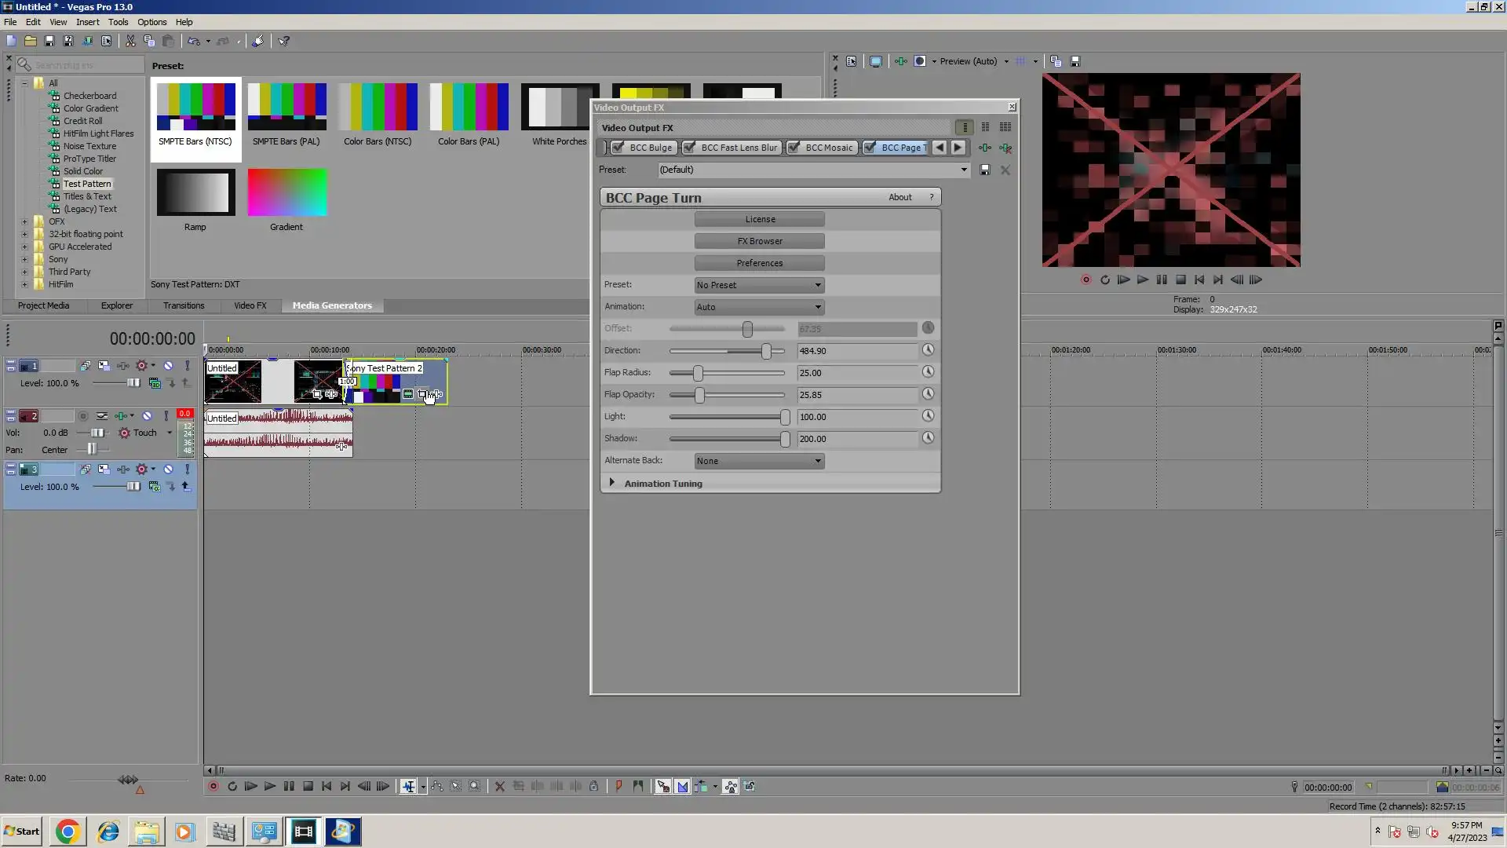The height and width of the screenshot is (848, 1507).
Task: Mute video track 1
Action: [x=168, y=366]
